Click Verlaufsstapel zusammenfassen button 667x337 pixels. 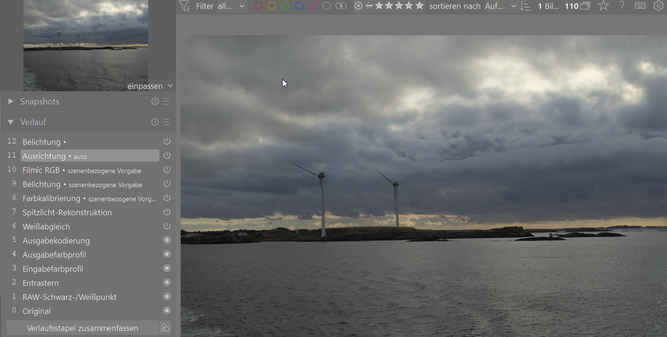point(82,328)
